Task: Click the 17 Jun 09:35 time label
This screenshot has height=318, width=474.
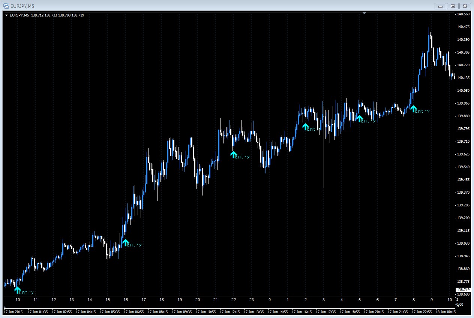Action: (x=181, y=312)
